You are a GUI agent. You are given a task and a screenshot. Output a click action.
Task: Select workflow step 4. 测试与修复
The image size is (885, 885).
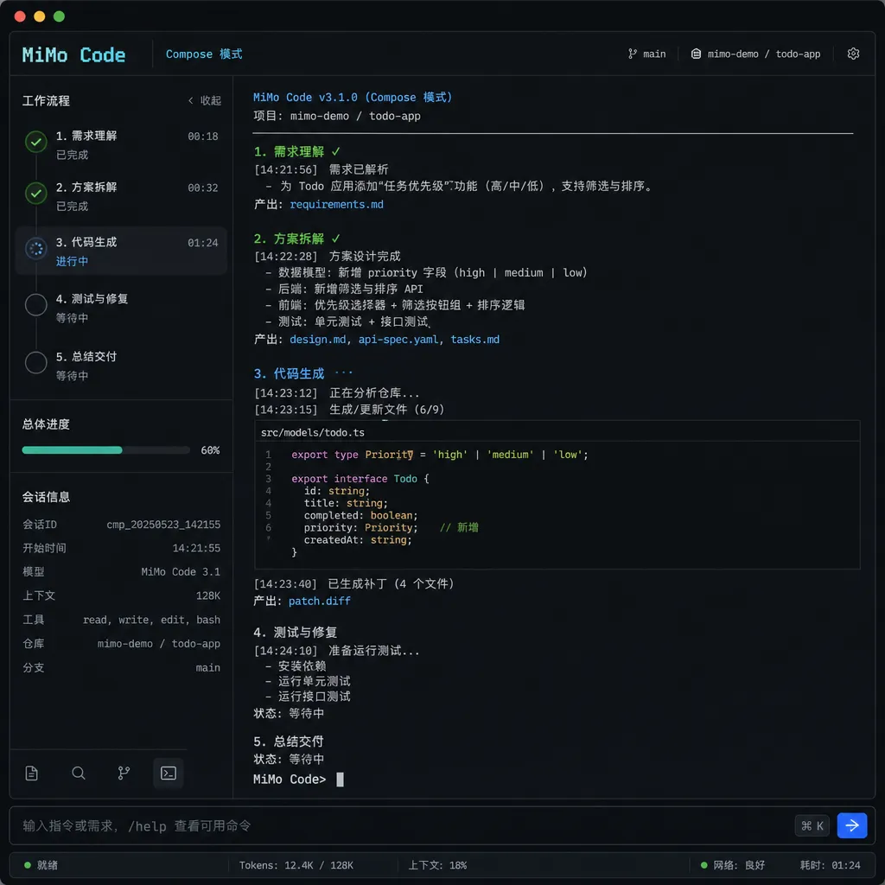click(121, 308)
